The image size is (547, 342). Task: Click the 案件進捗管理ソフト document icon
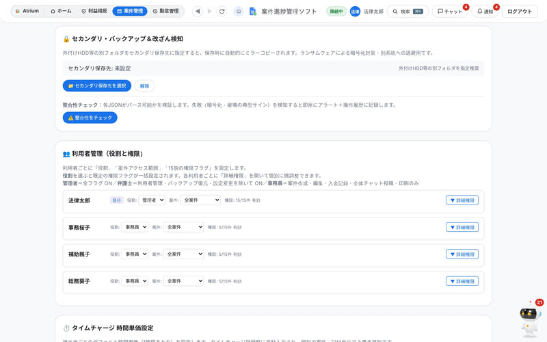pos(253,12)
